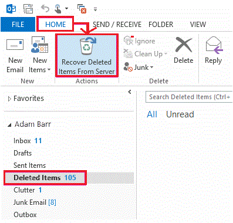Click Ignore conversation button
The height and width of the screenshot is (223, 233).
(x=139, y=41)
